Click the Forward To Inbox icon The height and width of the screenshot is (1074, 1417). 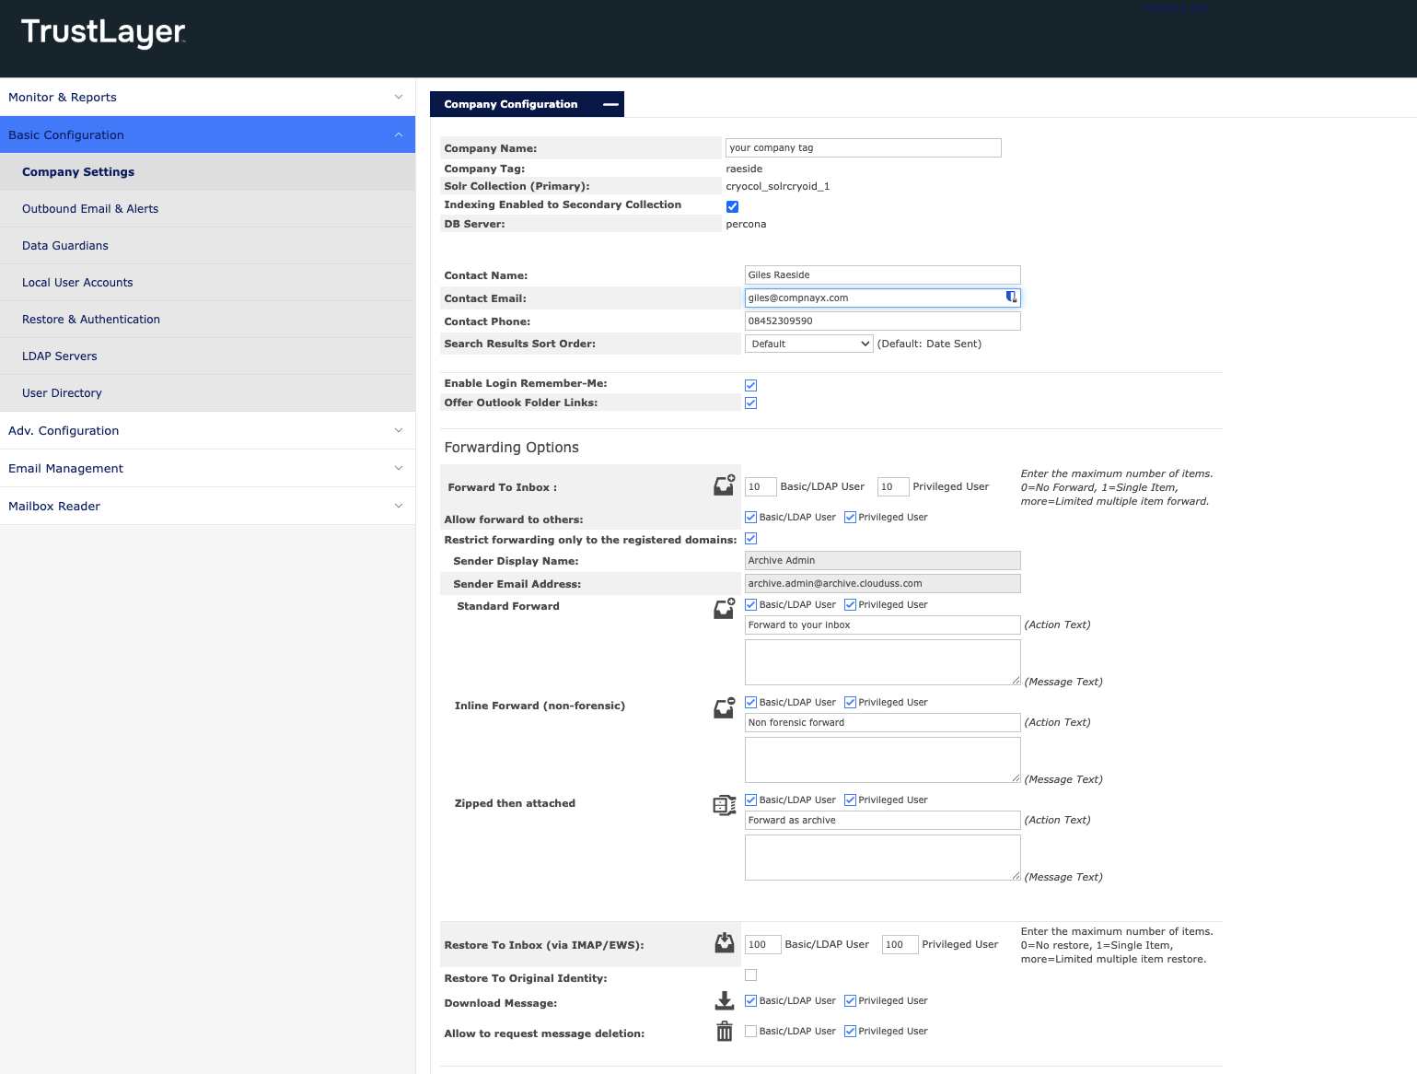(725, 485)
